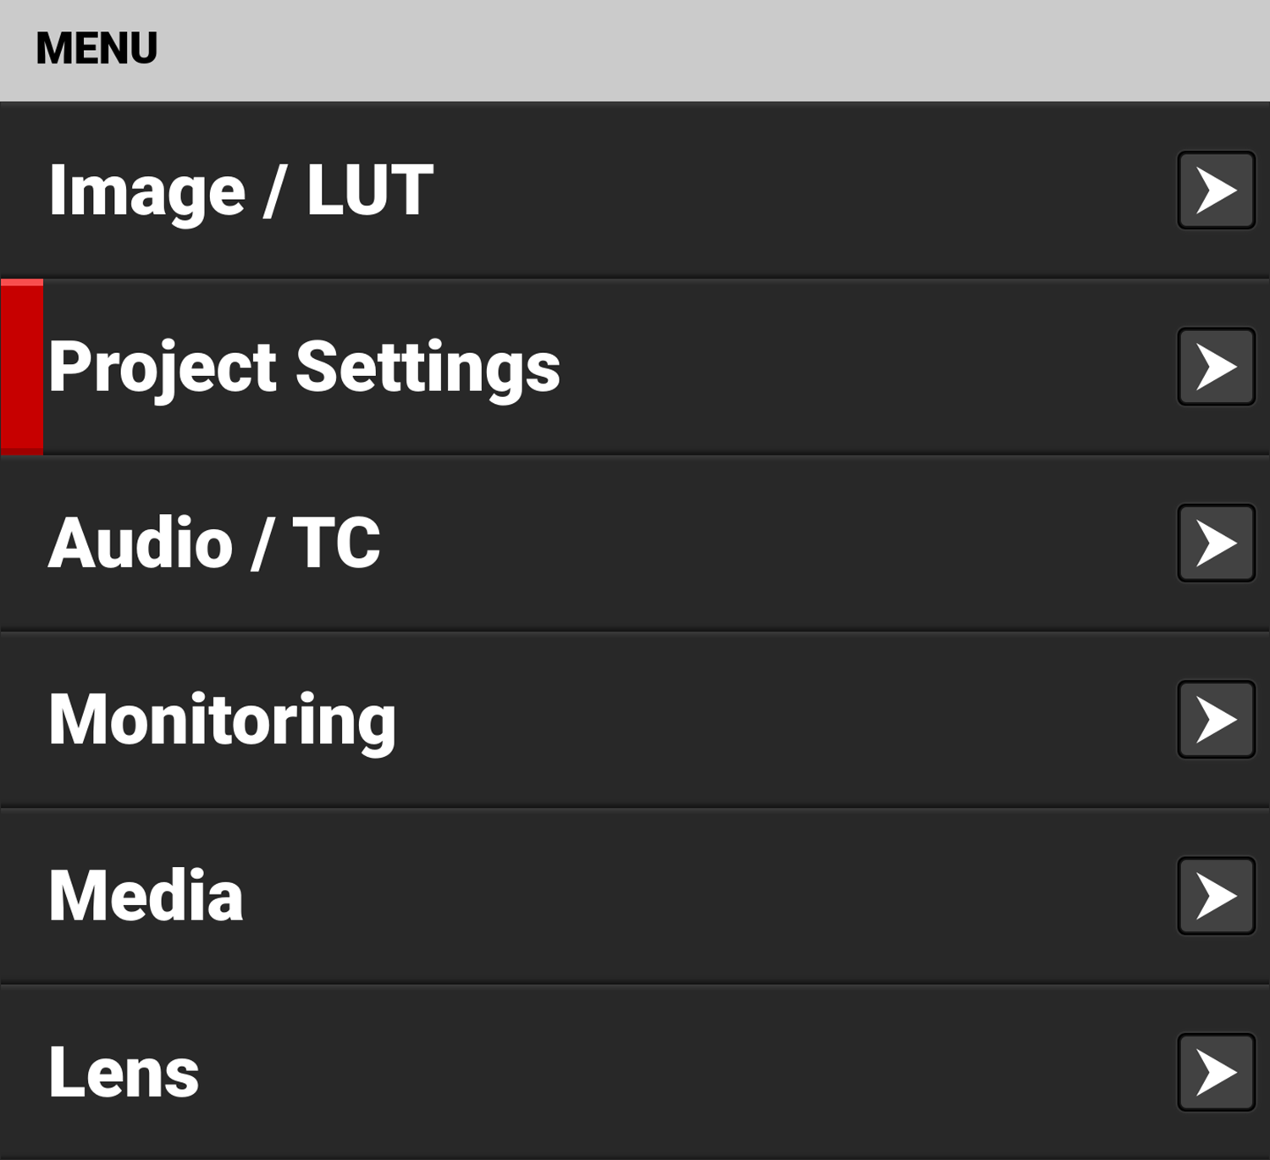Screen dimensions: 1270x1160
Task: Select the chevron on the highlighted Project Settings row
Action: click(1214, 366)
